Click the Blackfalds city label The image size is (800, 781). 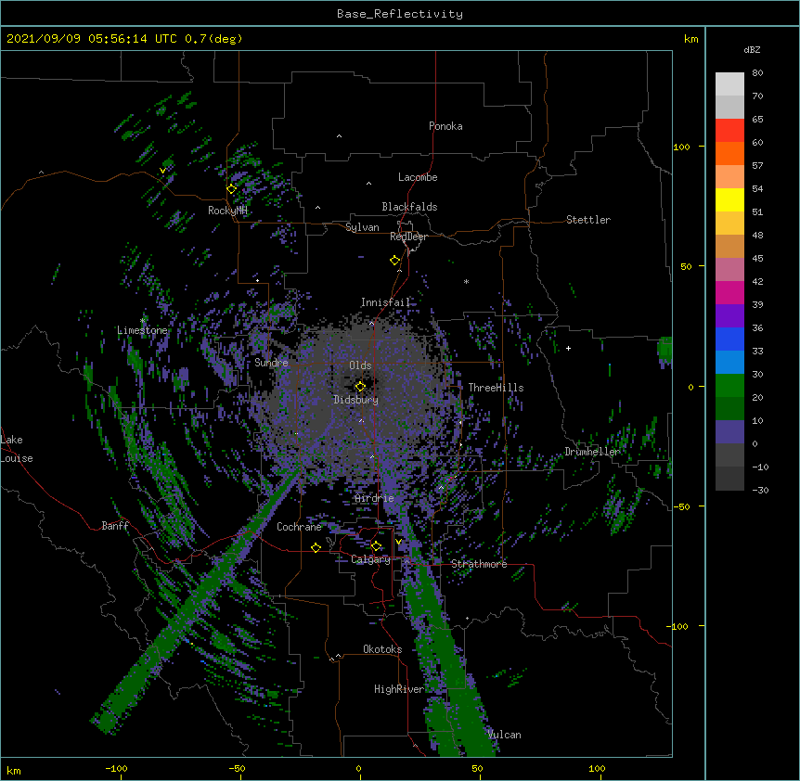point(409,207)
